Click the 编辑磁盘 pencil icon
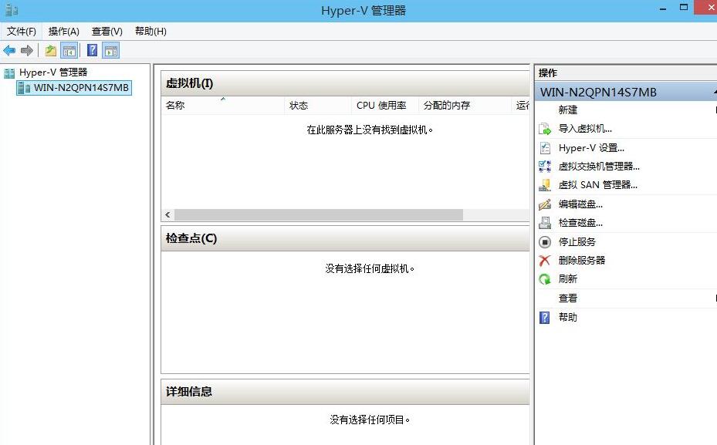 click(545, 204)
